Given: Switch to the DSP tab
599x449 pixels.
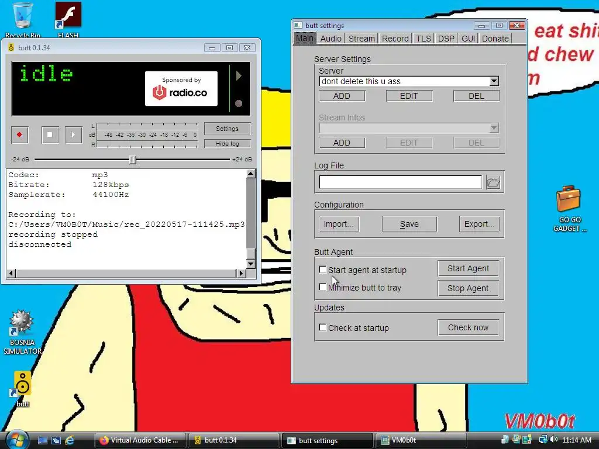Looking at the screenshot, I should [446, 39].
